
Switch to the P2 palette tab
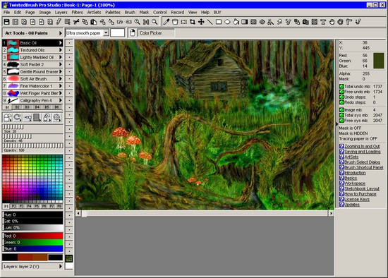click(14, 206)
